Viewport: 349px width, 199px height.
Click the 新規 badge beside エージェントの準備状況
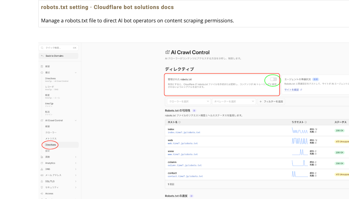(316, 79)
